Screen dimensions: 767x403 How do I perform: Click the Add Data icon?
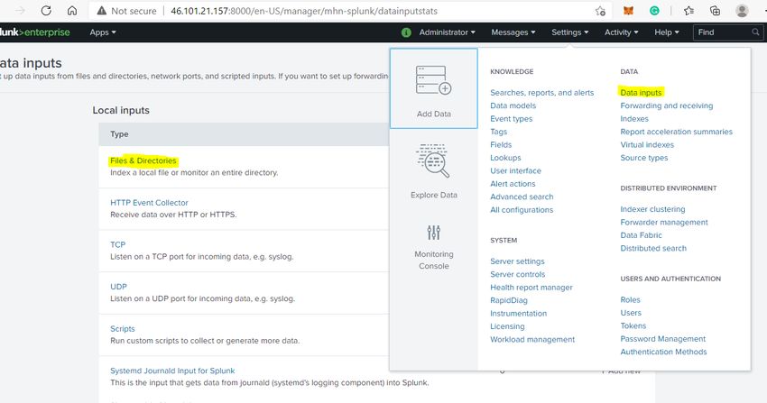point(434,81)
